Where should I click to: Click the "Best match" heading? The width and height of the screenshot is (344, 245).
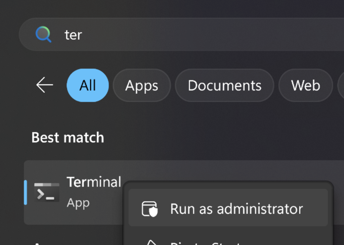click(x=68, y=138)
